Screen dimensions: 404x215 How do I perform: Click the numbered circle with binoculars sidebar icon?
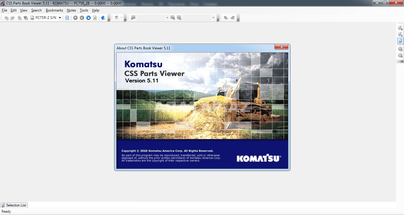pyautogui.click(x=400, y=49)
